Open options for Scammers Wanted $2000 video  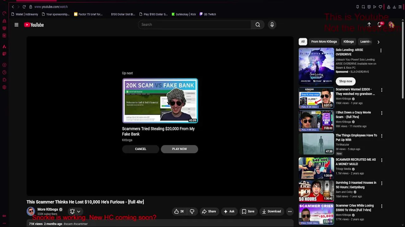click(382, 90)
